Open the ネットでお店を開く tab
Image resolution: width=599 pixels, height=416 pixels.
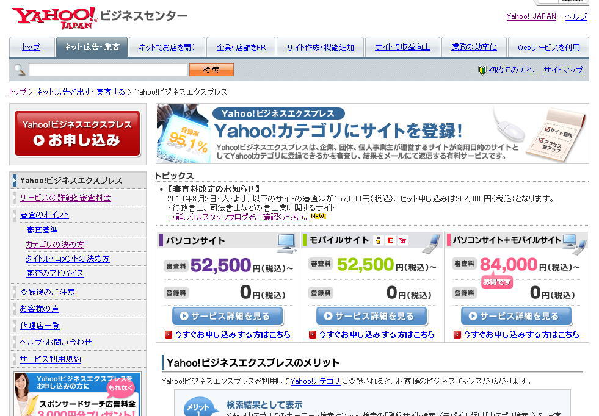coord(167,47)
